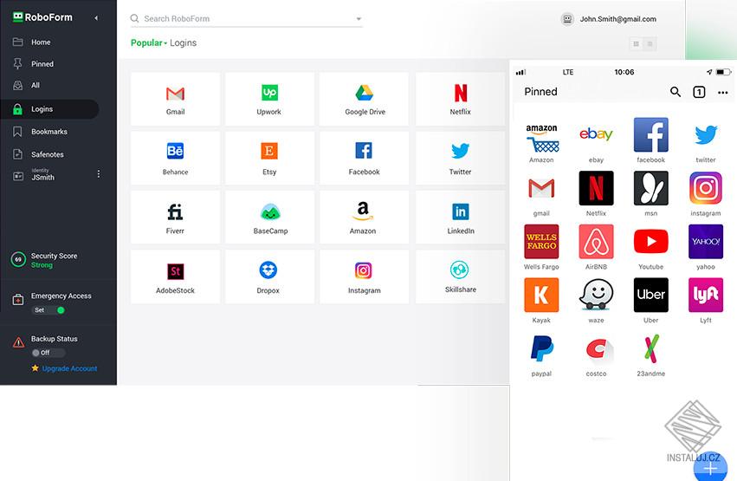Collapse the RoboForm sidebar arrow
737x481 pixels.
coord(96,18)
